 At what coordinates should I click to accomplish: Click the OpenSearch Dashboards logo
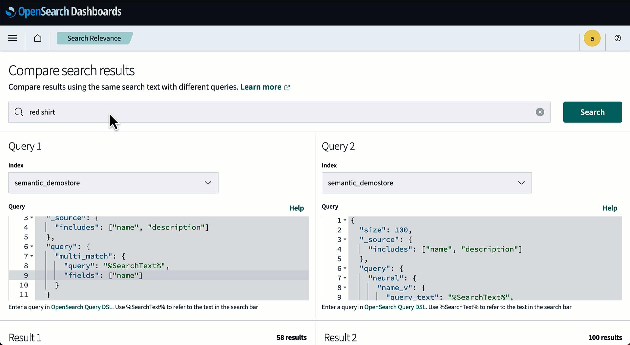(64, 12)
